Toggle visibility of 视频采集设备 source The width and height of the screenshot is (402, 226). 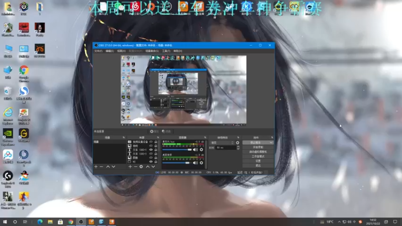coord(151,142)
